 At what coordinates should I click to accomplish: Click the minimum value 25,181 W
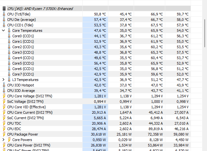point(124,134)
